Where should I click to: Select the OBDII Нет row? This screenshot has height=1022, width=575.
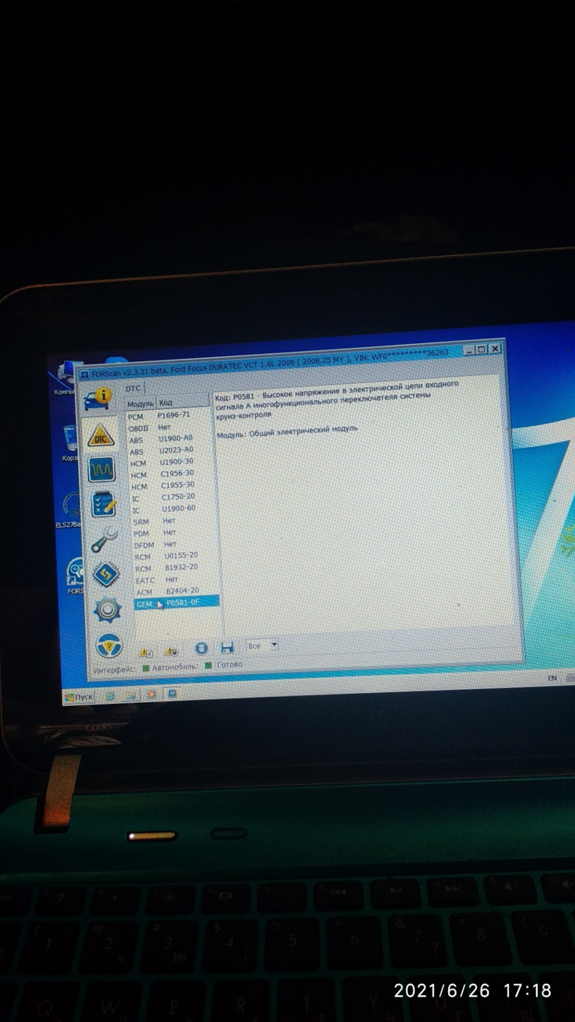tap(168, 427)
